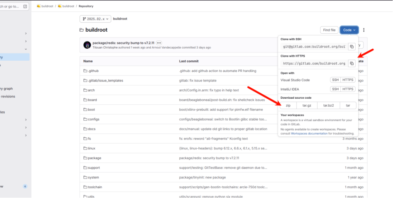Screen dimensions: 393x198
Task: Expand commit message ellipsis for redis commit
Action: click(x=159, y=43)
